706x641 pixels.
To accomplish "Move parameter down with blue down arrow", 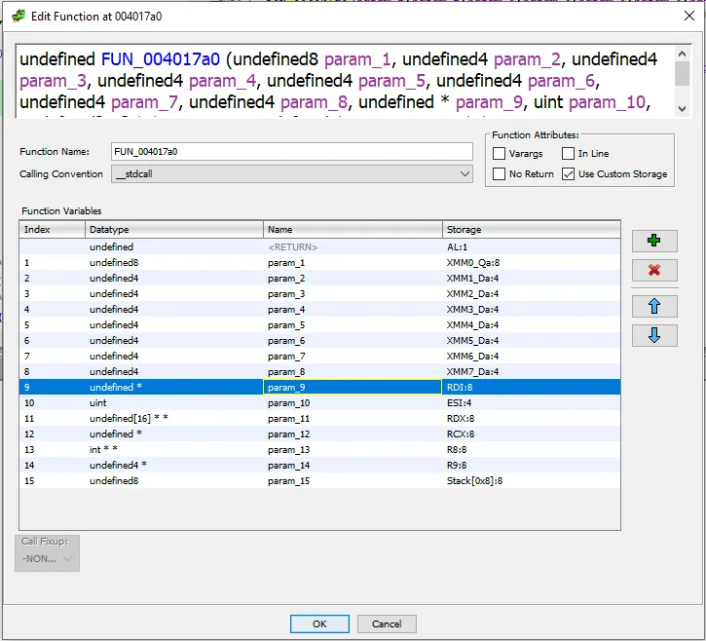I will tap(654, 335).
